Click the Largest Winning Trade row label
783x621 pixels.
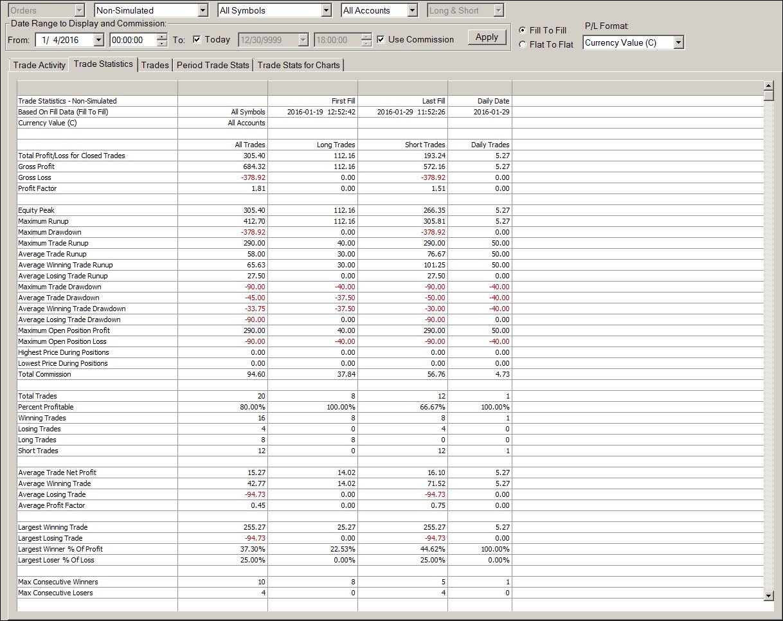[53, 527]
